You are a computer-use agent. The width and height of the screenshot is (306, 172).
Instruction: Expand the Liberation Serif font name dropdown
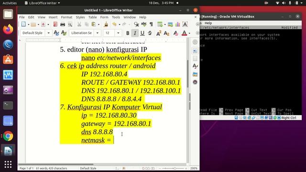coord(98,33)
